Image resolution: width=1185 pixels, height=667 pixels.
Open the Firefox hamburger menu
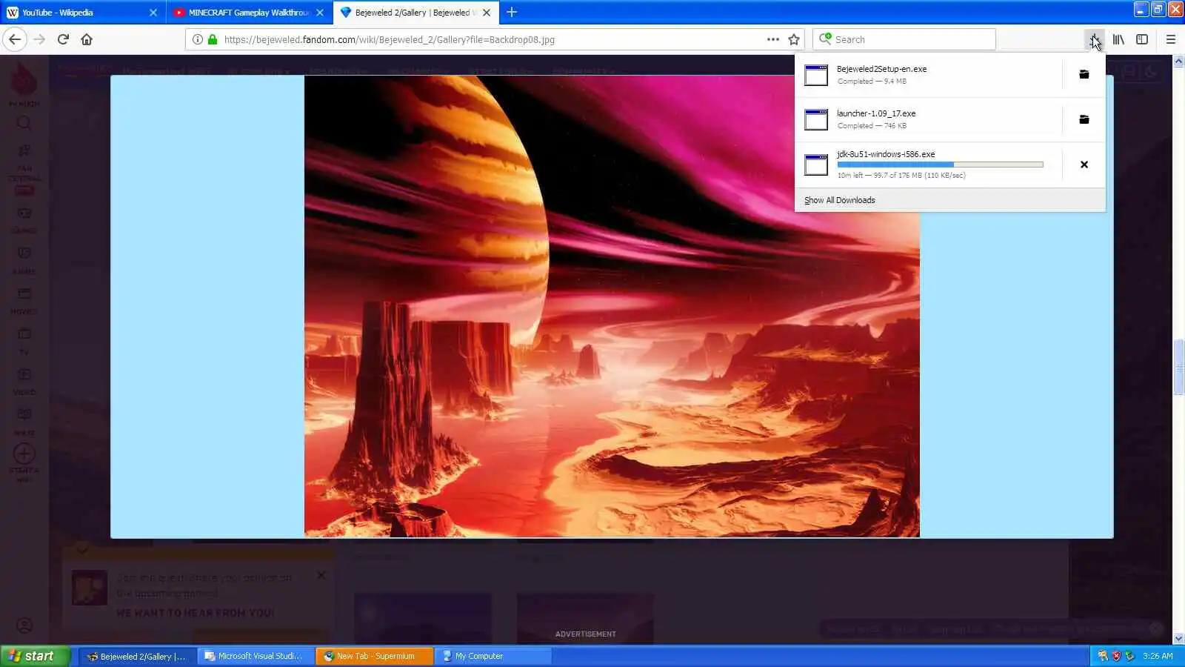(x=1171, y=39)
